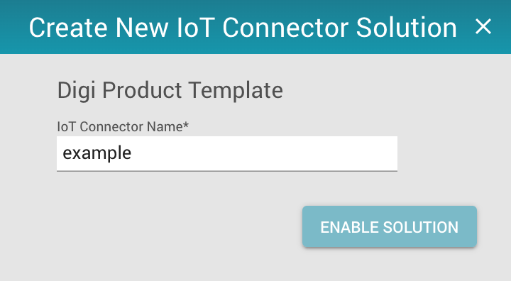The image size is (511, 281).
Task: Select the Digi Product Template heading
Action: (170, 91)
